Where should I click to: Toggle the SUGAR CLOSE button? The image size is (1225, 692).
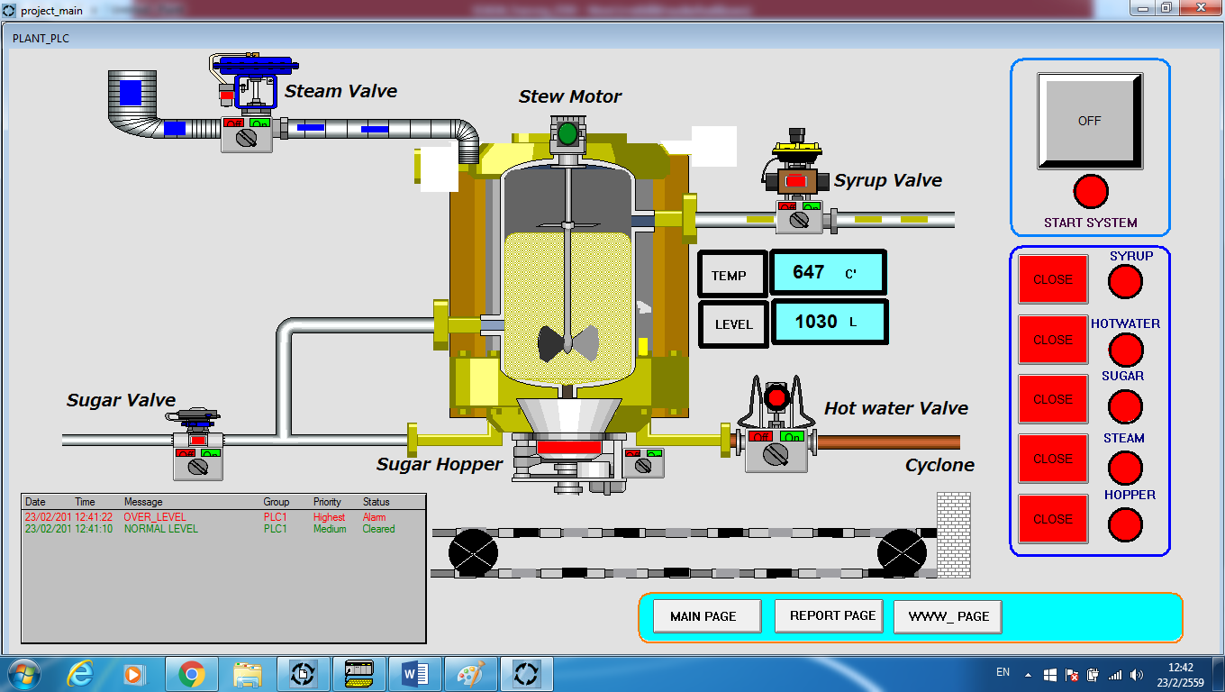[x=1053, y=399]
